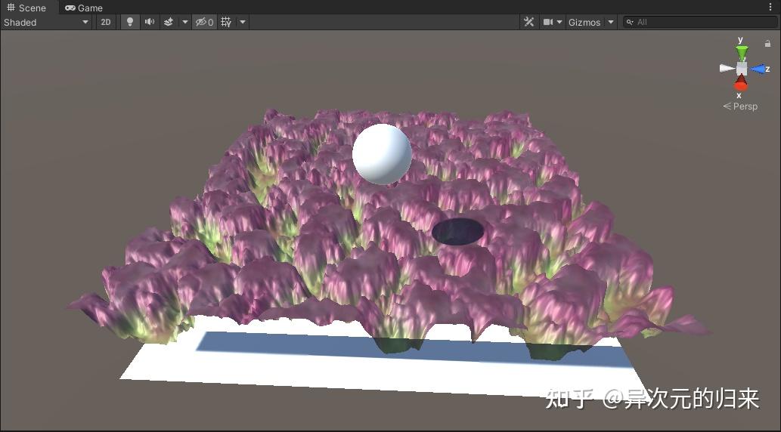
Task: Open camera settings dropdown arrow
Action: point(559,22)
